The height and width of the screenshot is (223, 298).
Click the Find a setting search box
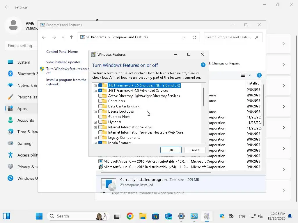(x=21, y=46)
